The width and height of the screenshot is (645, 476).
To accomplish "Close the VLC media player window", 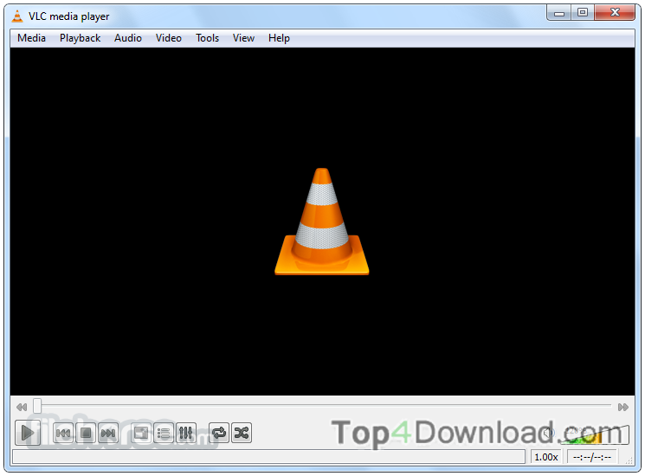I will coord(615,13).
